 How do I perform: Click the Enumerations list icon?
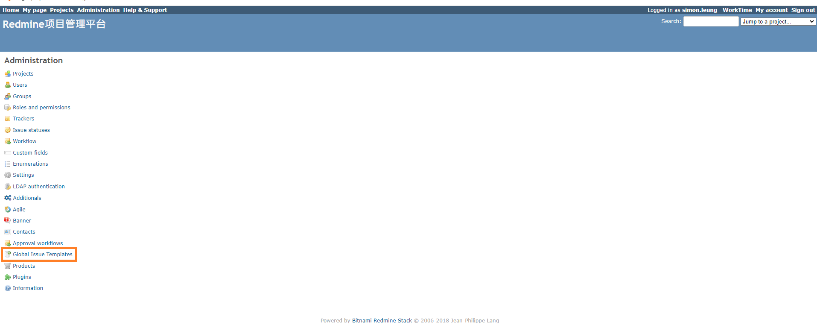pos(8,164)
